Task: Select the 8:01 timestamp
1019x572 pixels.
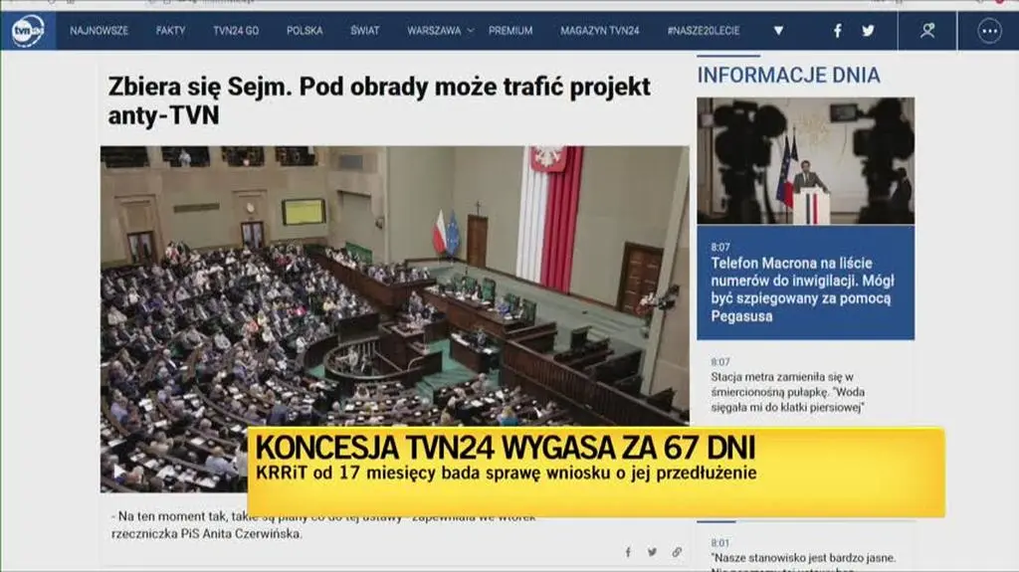Action: 720,543
